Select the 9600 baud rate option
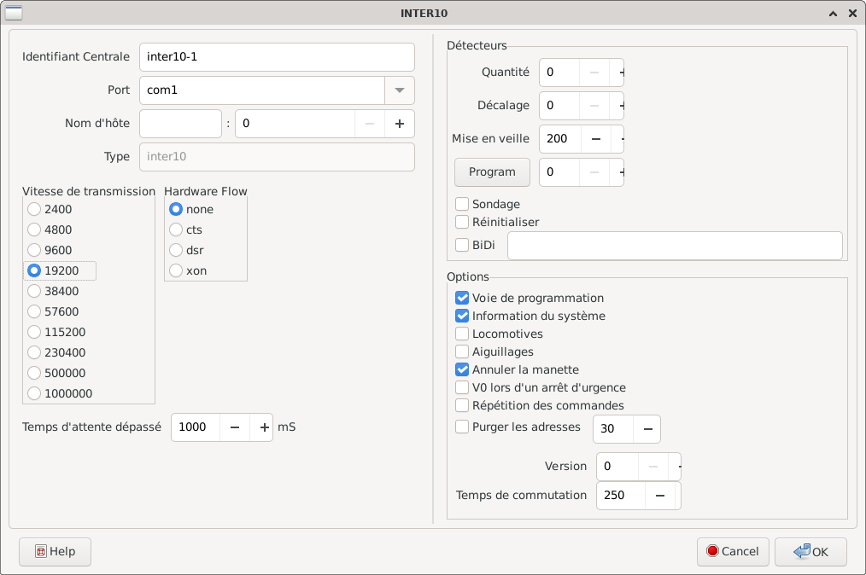The height and width of the screenshot is (575, 866). [x=34, y=250]
